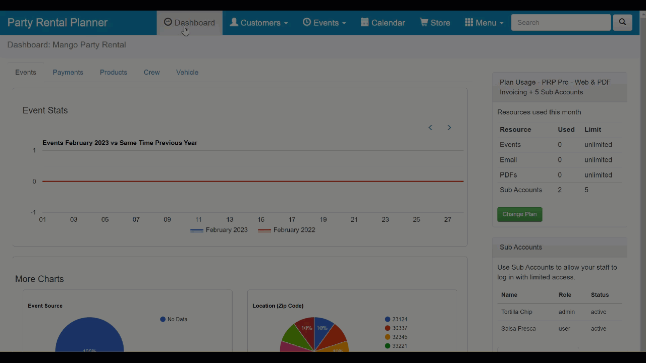Screen dimensions: 646x363
Task: Click the PDFs resource row
Action: (x=560, y=175)
